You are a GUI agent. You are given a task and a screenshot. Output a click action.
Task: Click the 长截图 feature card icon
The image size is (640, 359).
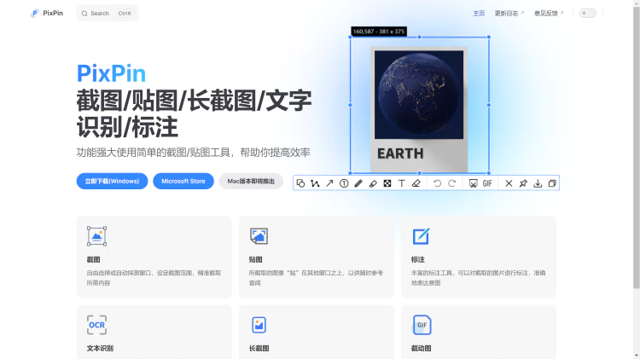tap(259, 325)
